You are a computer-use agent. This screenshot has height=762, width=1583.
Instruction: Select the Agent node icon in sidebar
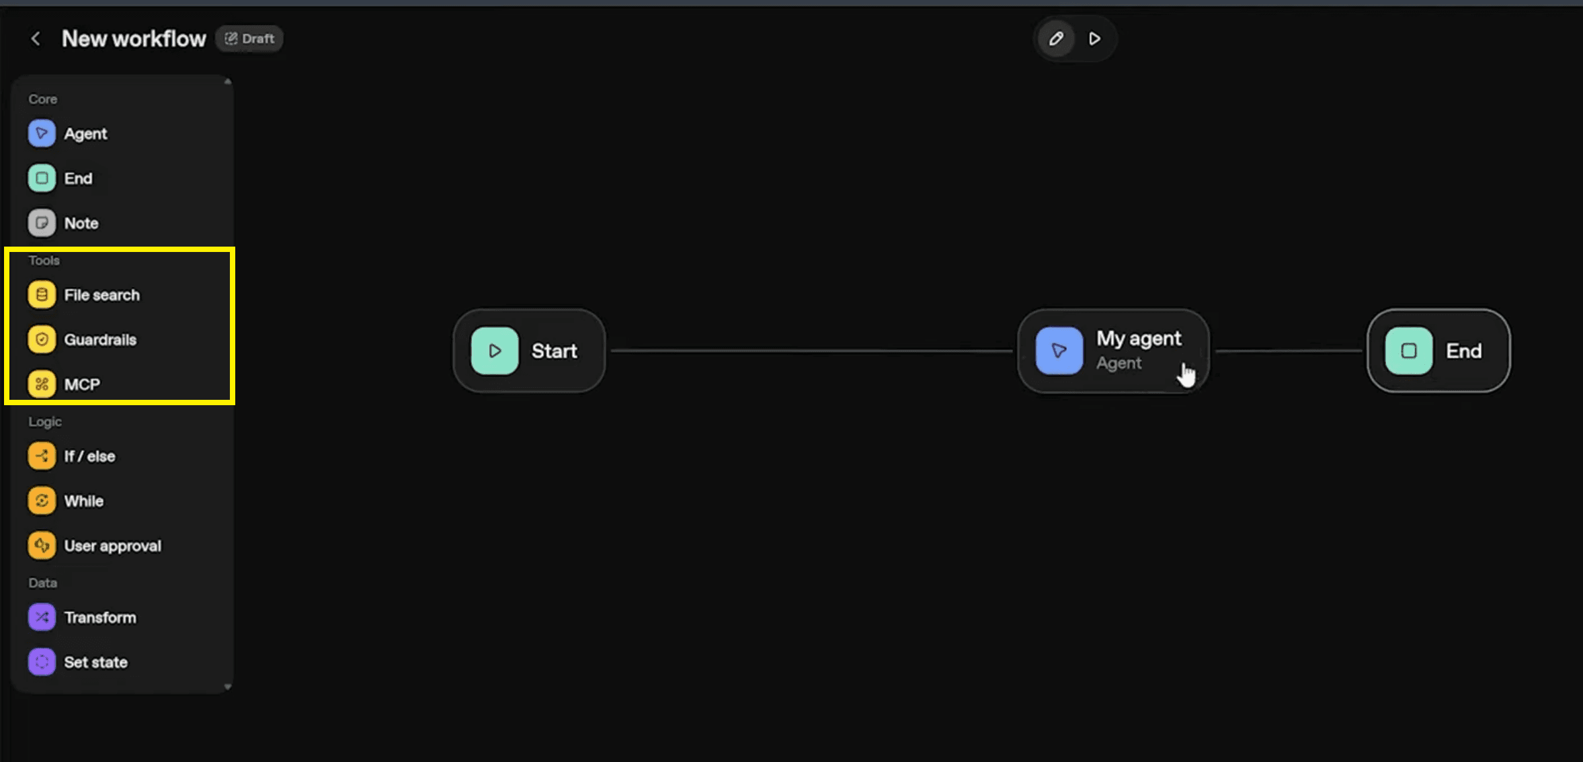(x=42, y=133)
